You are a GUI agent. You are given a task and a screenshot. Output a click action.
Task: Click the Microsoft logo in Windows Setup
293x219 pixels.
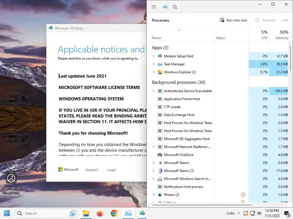(x=68, y=170)
